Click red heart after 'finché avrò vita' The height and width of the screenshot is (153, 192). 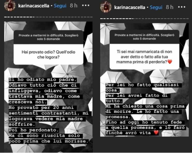(156, 133)
